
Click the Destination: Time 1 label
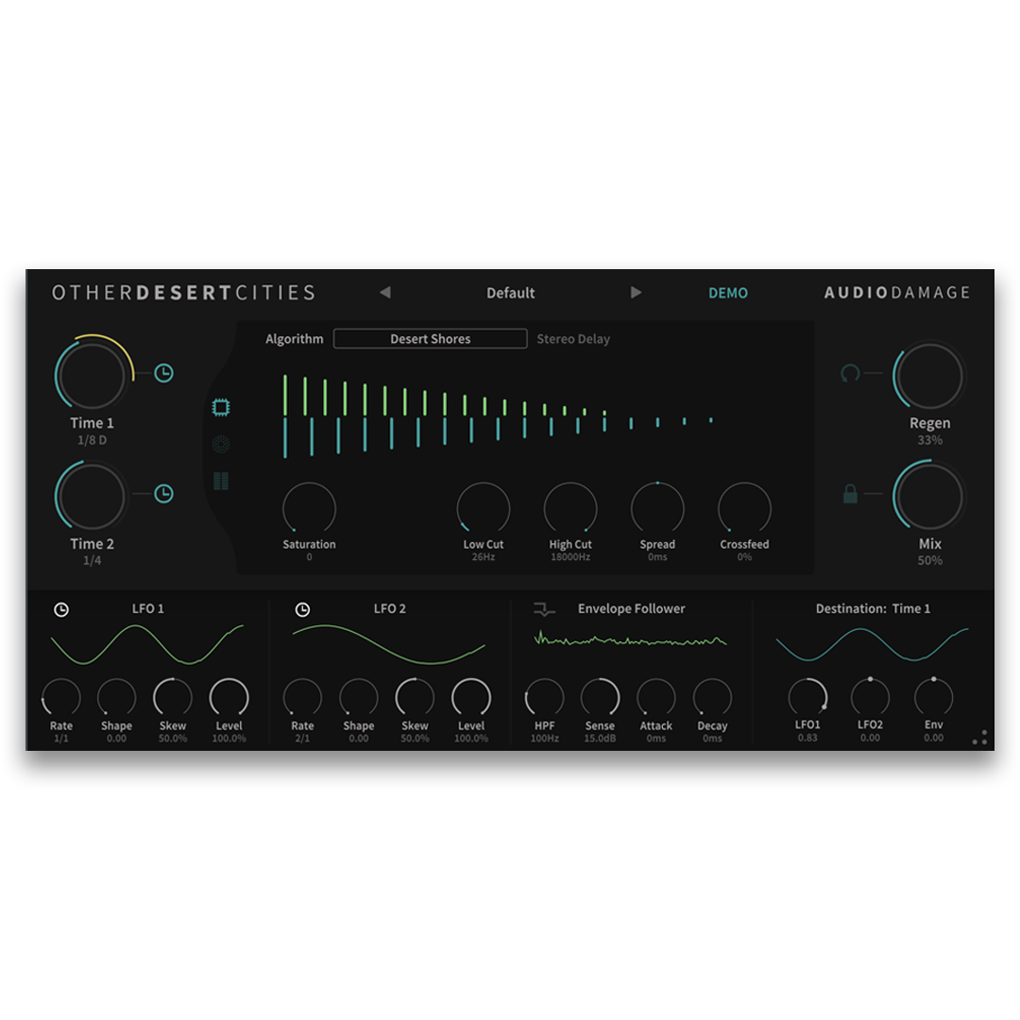click(x=872, y=608)
